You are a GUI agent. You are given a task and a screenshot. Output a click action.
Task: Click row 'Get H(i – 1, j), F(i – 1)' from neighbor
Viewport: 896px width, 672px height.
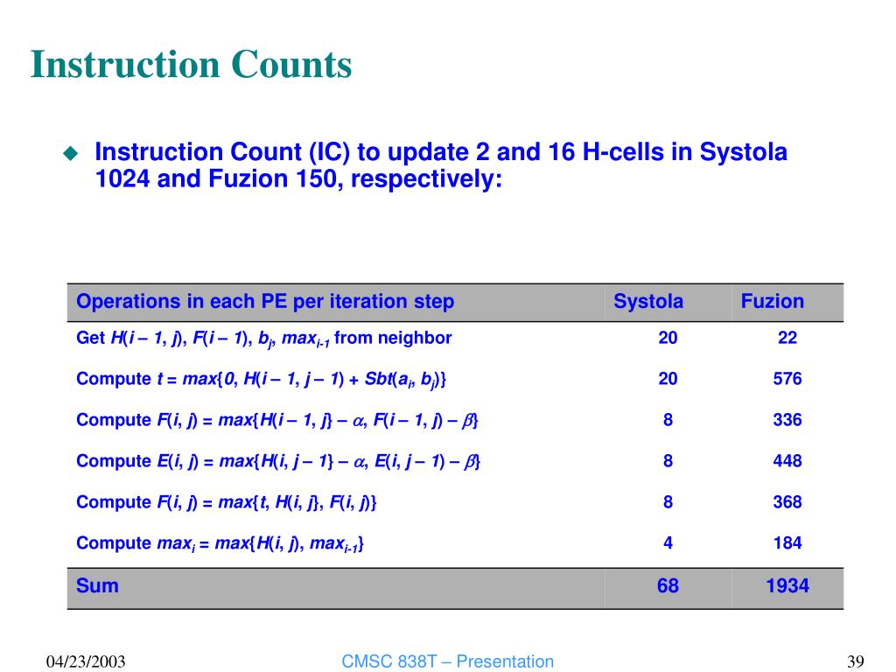coord(264,339)
